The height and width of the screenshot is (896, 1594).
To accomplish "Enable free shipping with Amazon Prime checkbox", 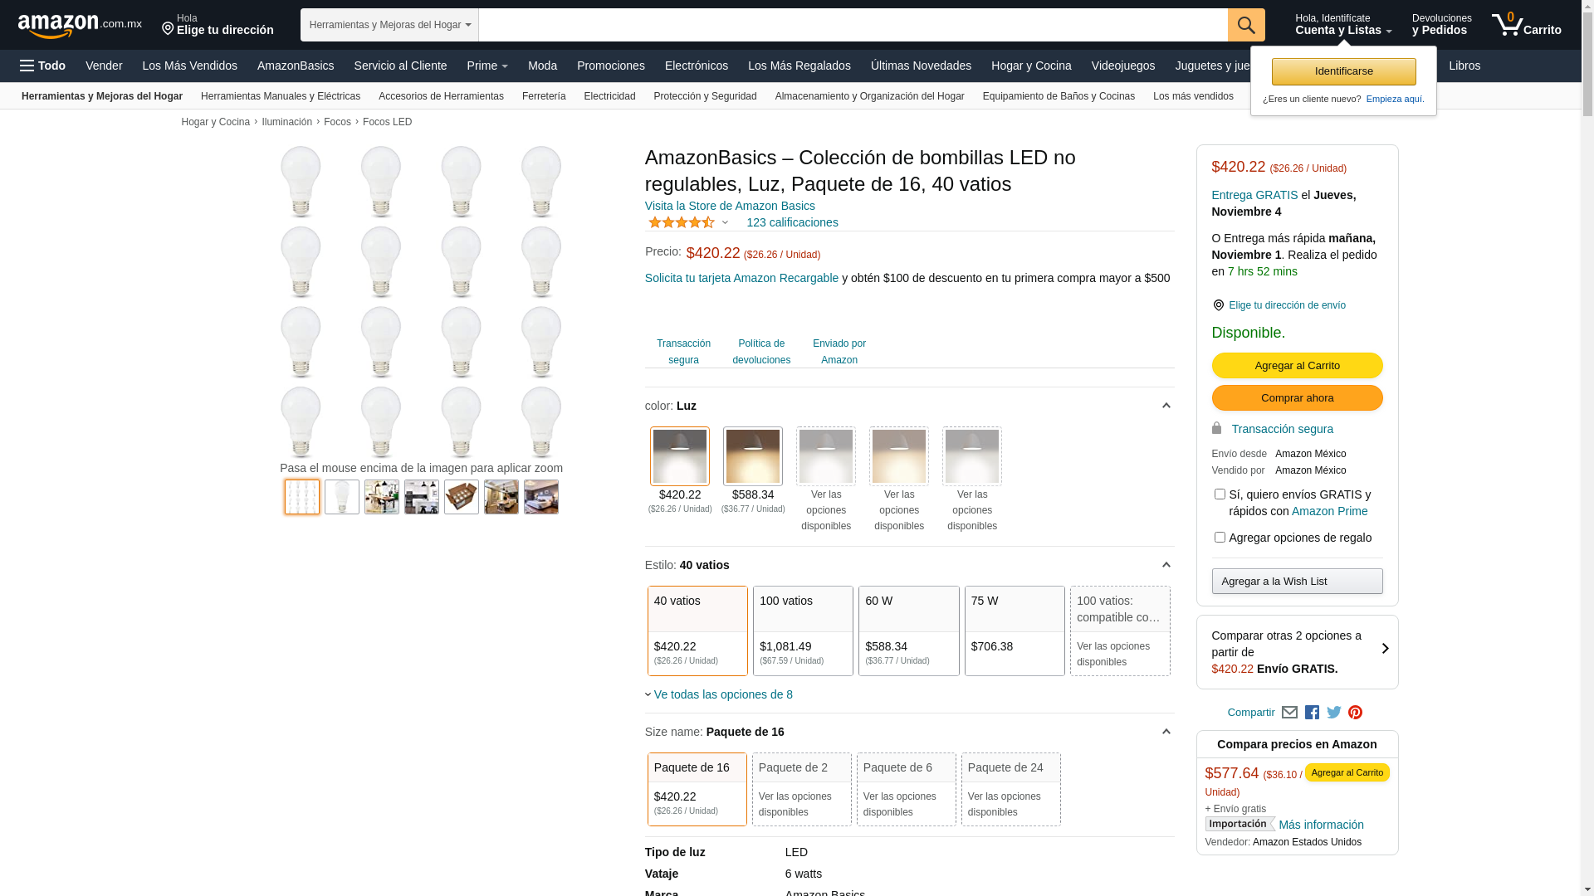I will pos(1220,494).
